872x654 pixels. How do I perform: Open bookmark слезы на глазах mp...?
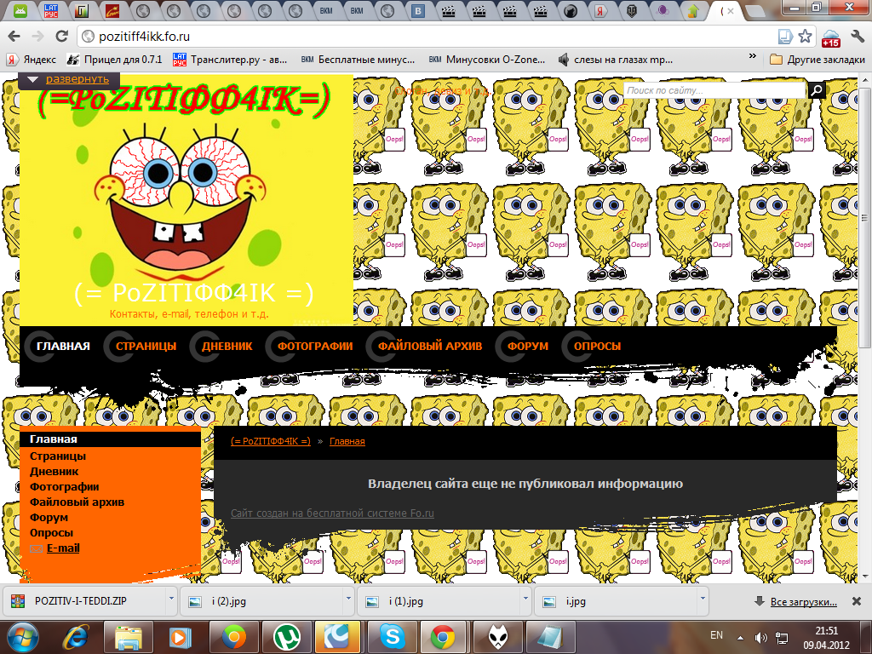[615, 60]
